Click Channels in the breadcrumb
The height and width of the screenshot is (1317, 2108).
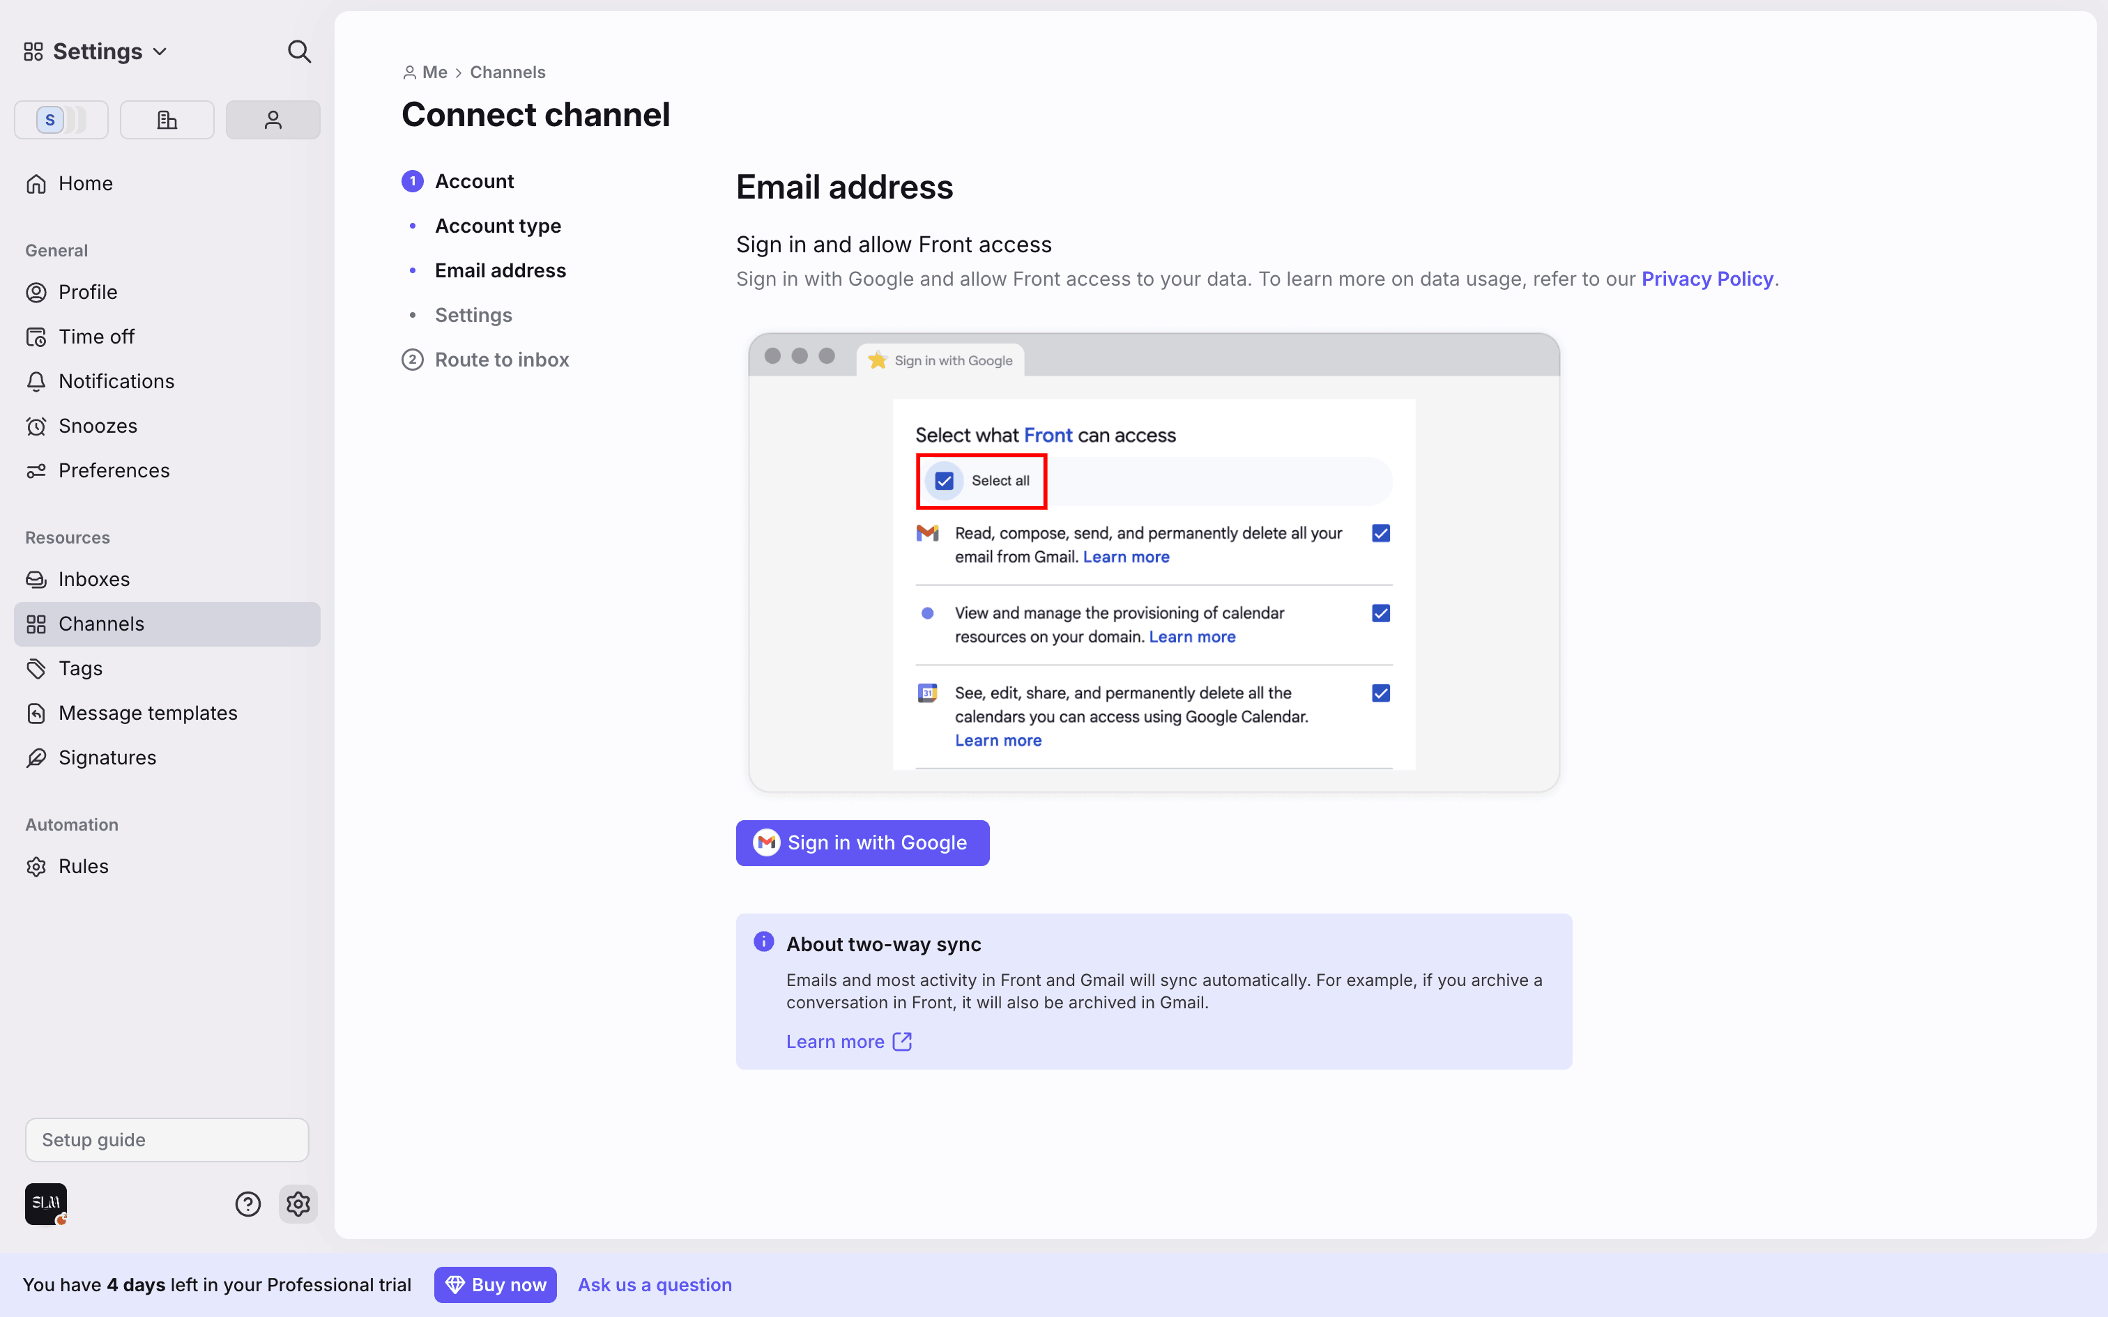pos(507,72)
